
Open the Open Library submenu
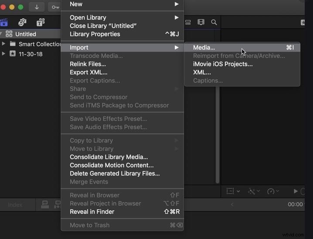tap(122, 17)
